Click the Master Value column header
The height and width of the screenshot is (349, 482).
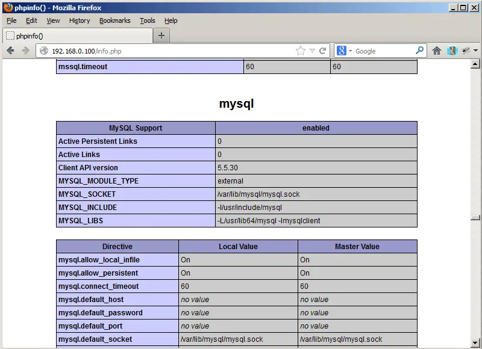tap(357, 247)
